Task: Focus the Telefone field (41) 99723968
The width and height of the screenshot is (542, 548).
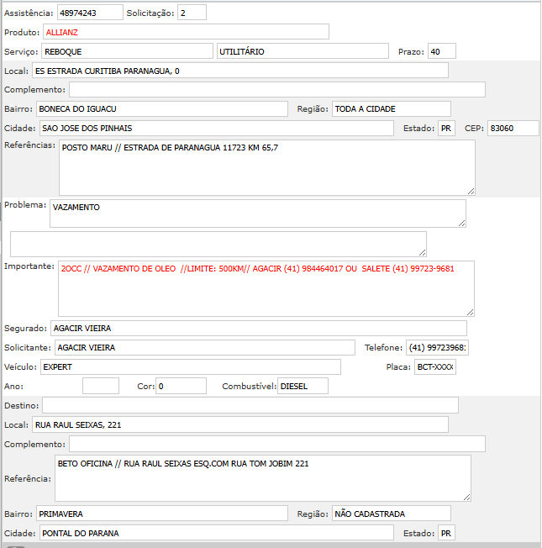Action: pos(437,347)
